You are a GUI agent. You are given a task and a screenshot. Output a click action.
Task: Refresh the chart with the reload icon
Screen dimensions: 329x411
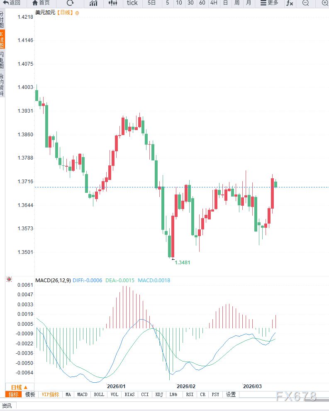(x=70, y=3)
